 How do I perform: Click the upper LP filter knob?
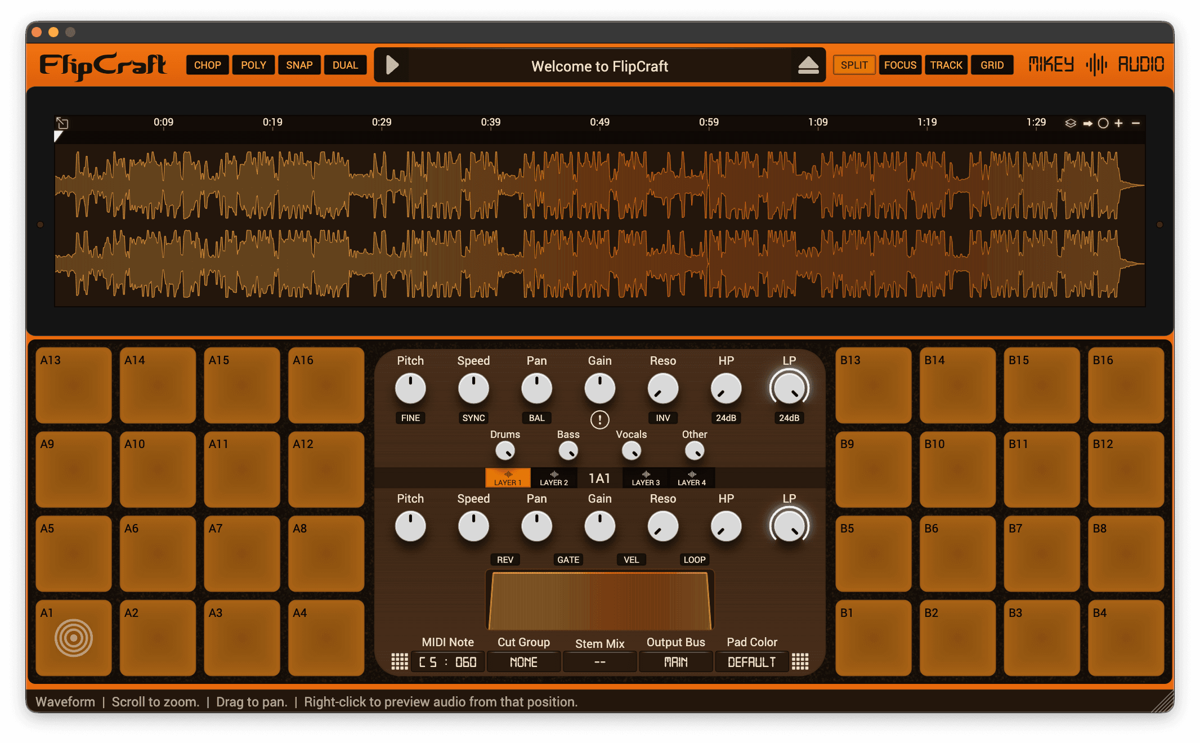tap(789, 388)
